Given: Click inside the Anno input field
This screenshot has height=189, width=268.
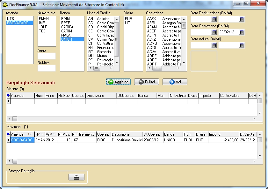Looking at the screenshot, I should pyautogui.click(x=47, y=56).
